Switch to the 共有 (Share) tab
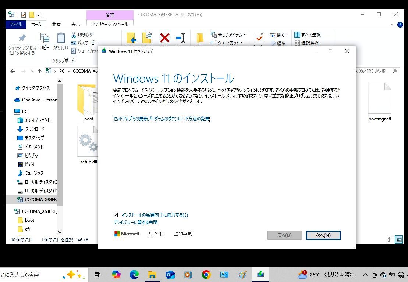This screenshot has height=282, width=408. 56,24
